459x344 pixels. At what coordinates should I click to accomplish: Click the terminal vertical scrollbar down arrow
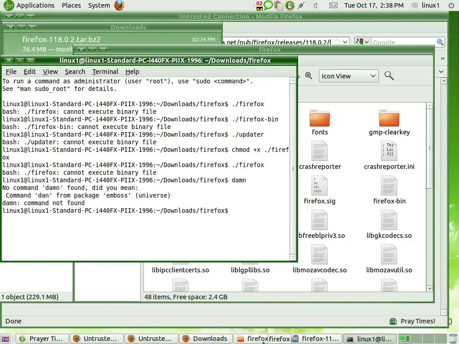[x=293, y=257]
